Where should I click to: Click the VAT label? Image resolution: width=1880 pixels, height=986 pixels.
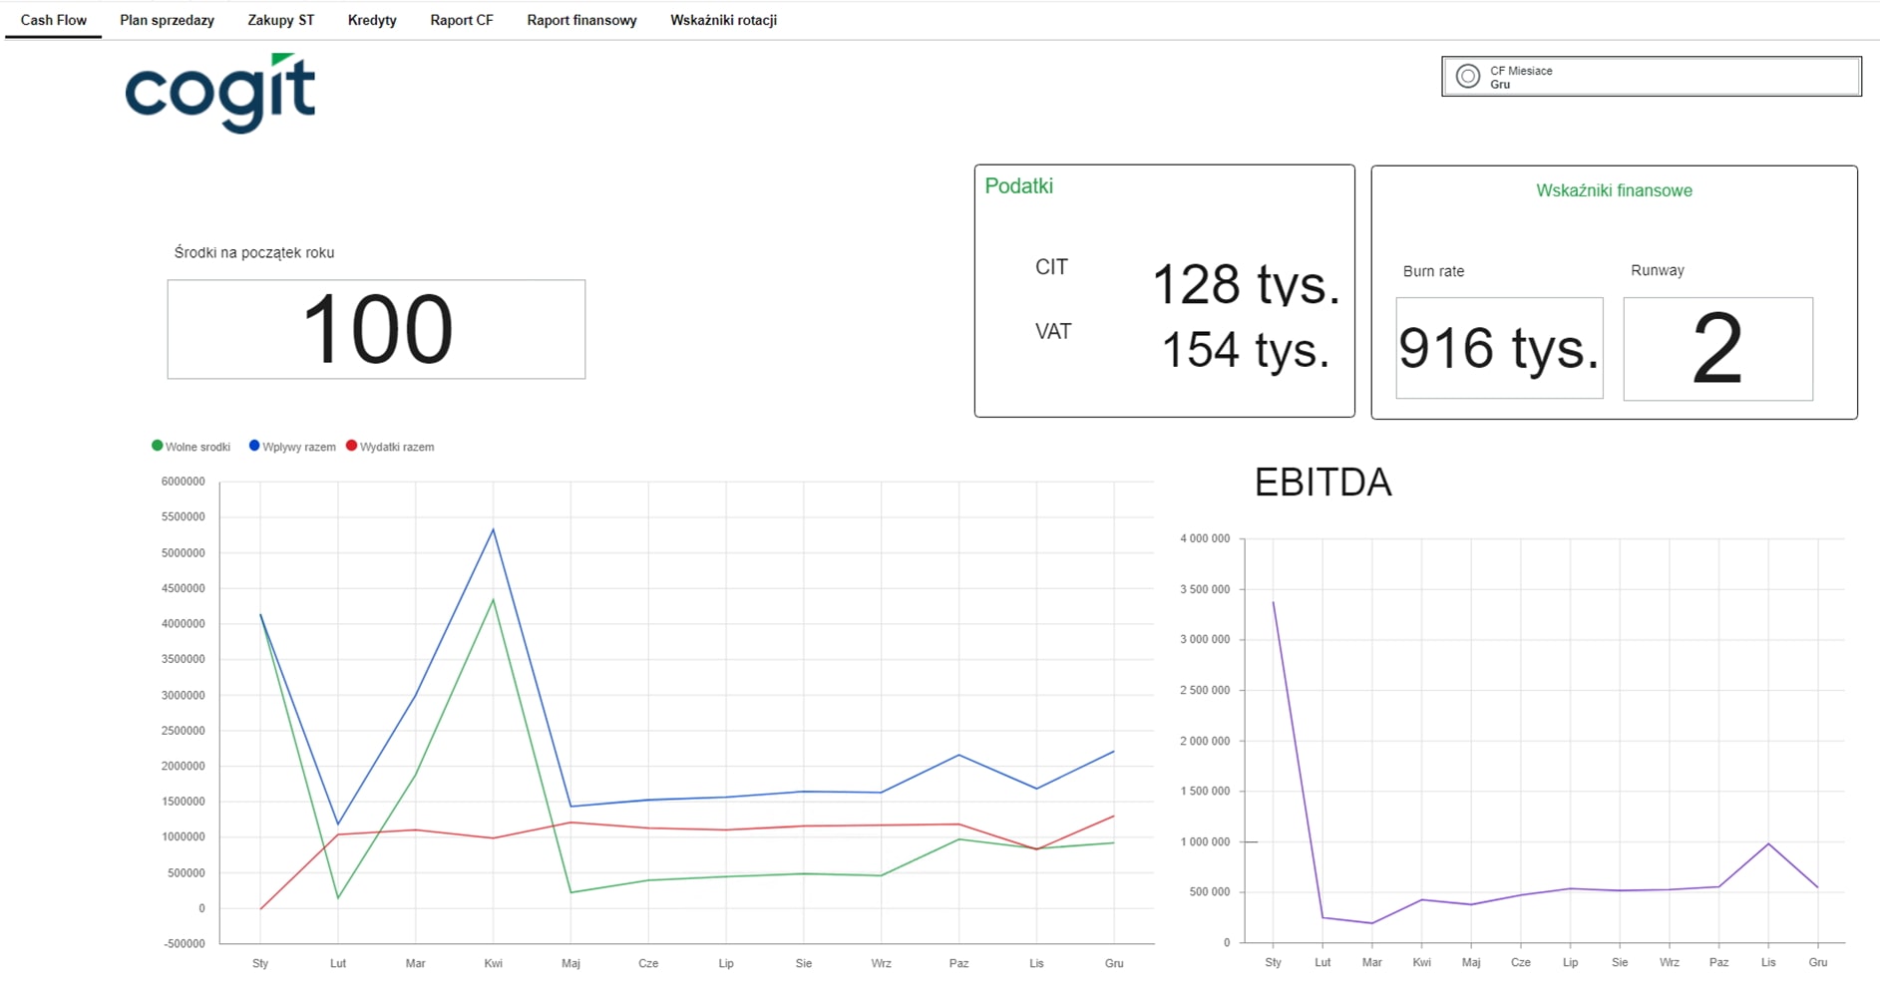[1053, 331]
